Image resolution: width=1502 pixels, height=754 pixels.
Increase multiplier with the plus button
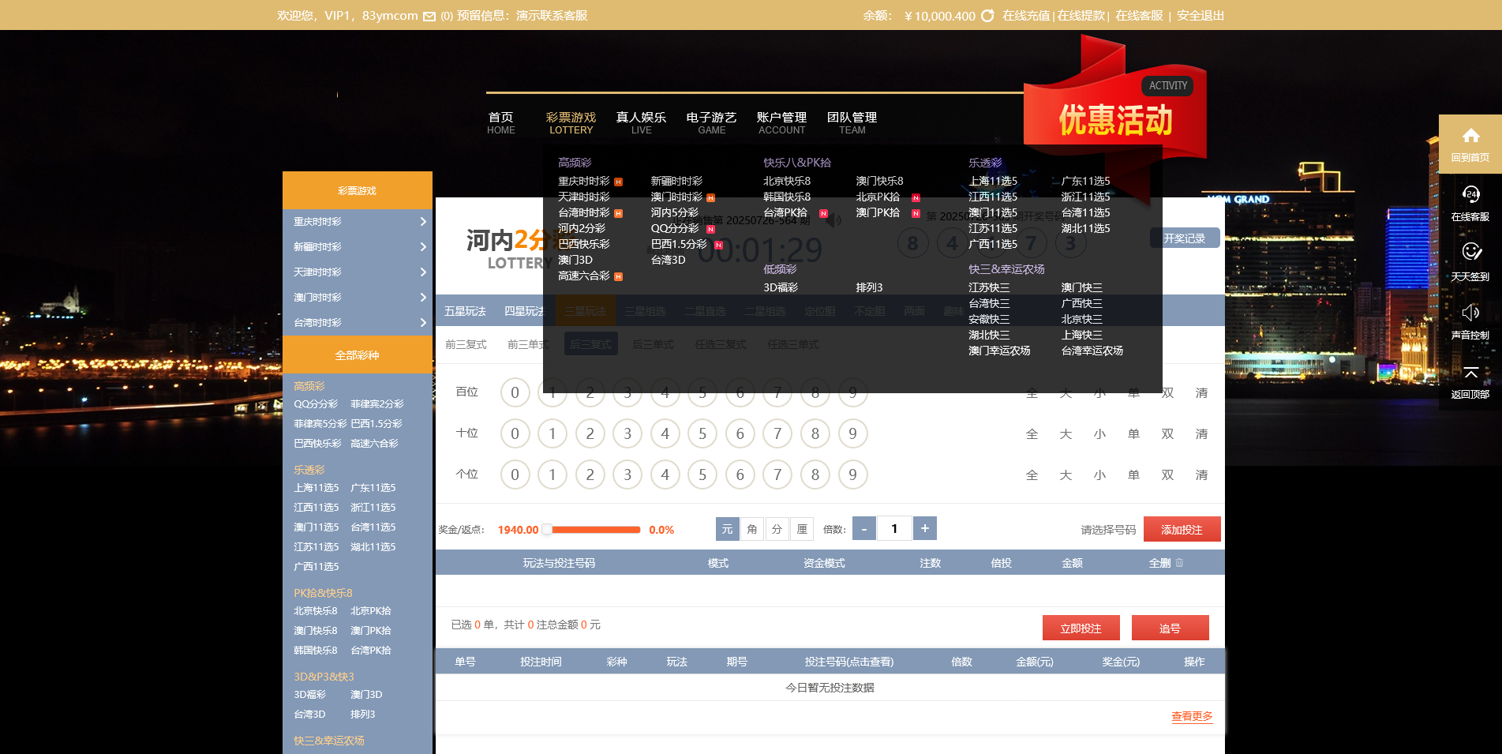pyautogui.click(x=924, y=528)
